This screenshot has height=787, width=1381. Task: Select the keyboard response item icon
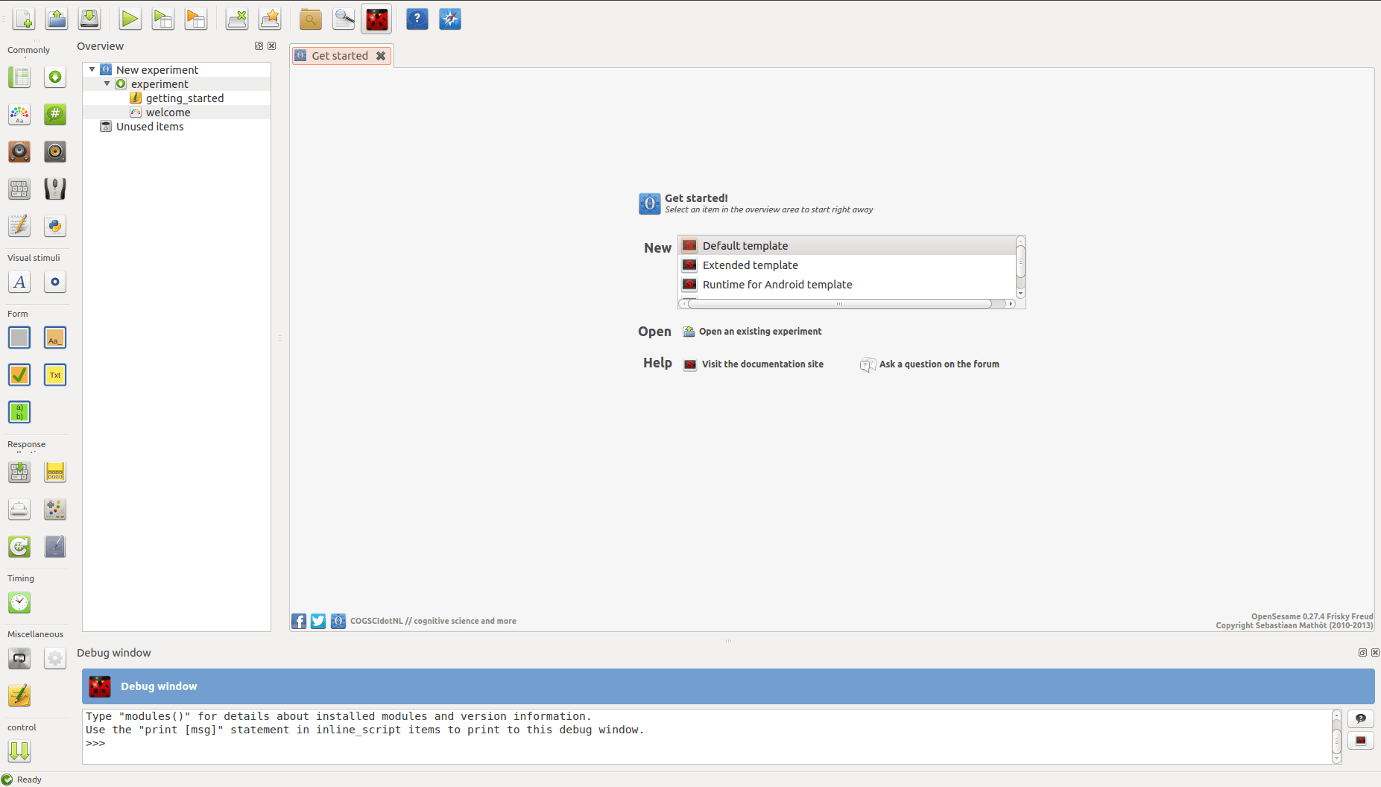pyautogui.click(x=19, y=189)
